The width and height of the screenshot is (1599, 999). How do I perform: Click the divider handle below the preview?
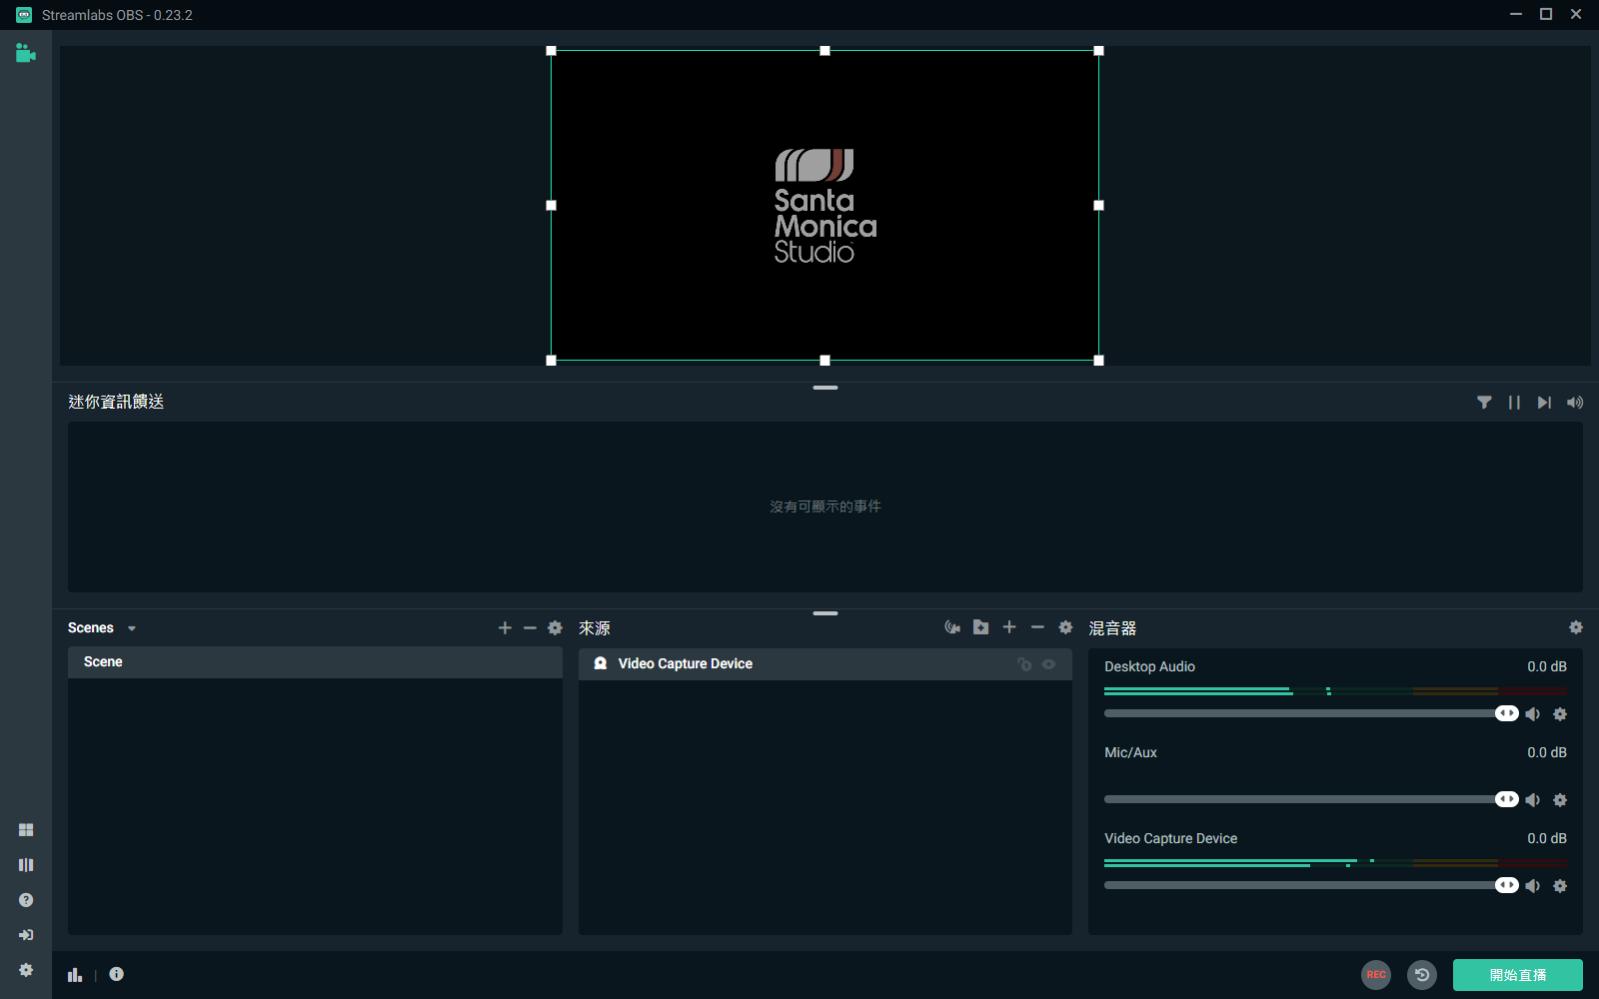tap(825, 388)
